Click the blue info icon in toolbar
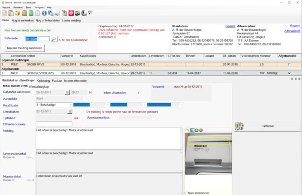Screen dimensions: 302x195 click(44, 13)
